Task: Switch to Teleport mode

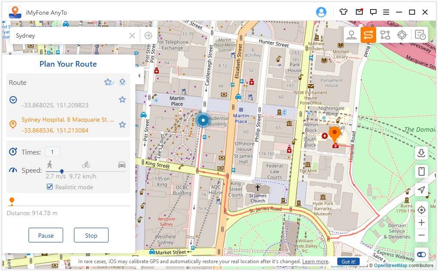Action: click(352, 35)
